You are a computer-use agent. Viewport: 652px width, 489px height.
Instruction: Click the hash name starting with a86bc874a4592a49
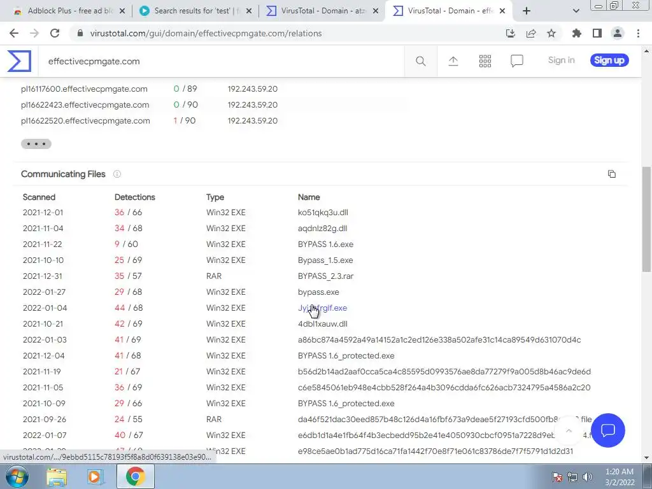tap(439, 340)
